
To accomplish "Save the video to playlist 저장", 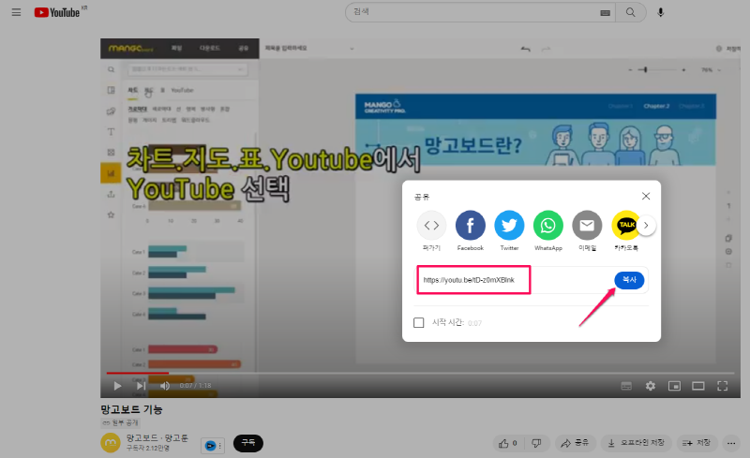I will pyautogui.click(x=697, y=443).
